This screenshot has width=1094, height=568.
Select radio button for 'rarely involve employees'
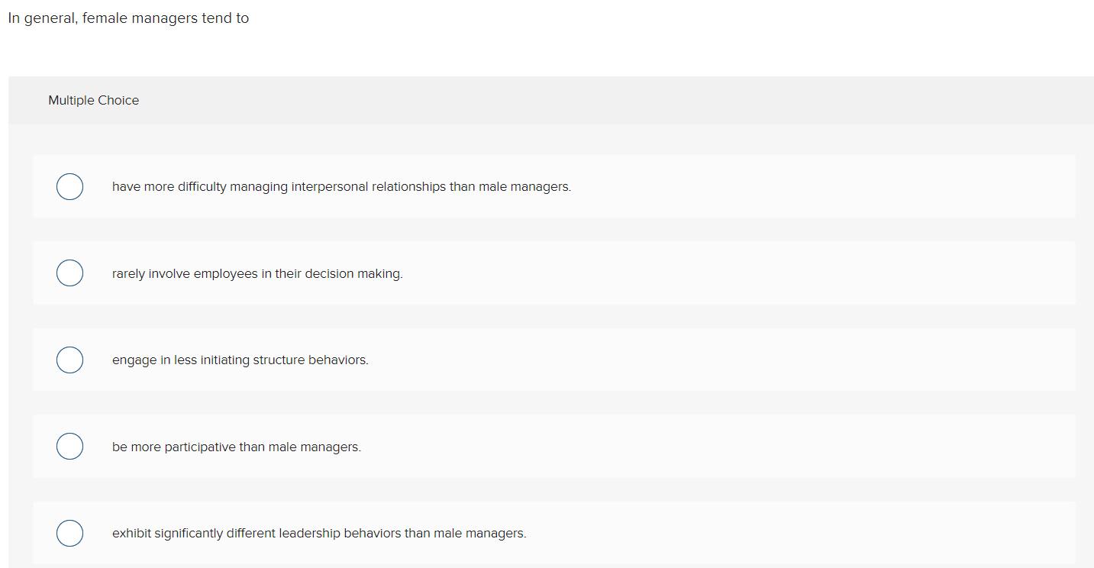69,273
